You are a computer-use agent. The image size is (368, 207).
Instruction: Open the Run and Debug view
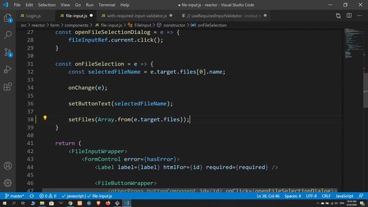[x=7, y=70]
